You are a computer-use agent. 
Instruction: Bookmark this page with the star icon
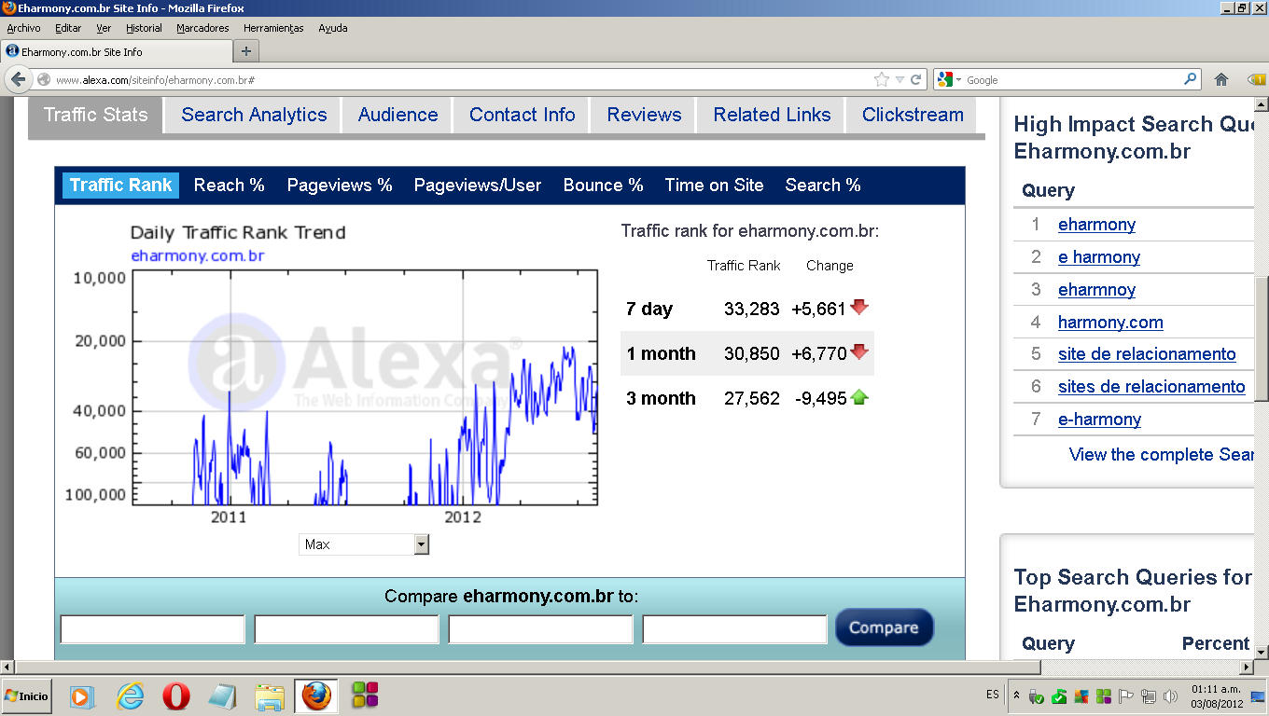[881, 80]
